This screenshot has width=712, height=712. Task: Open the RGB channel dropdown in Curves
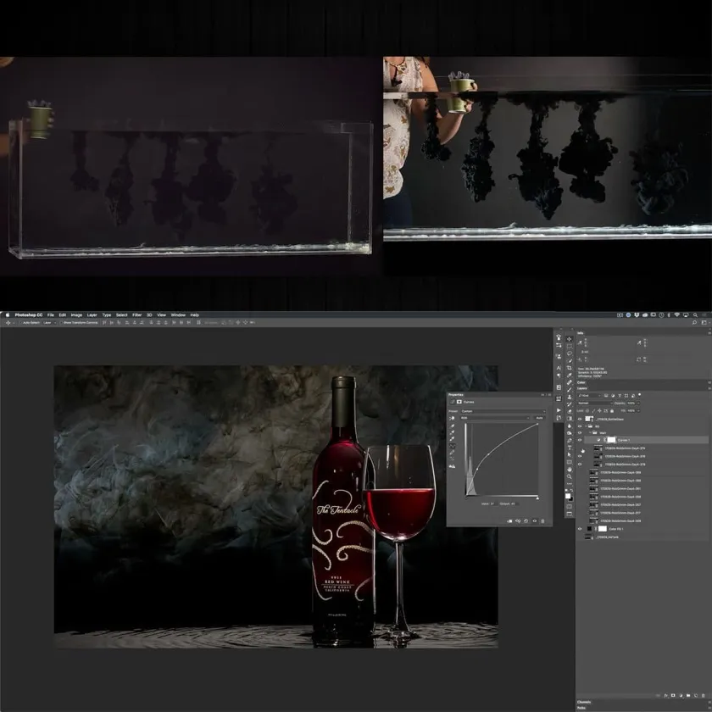pos(496,418)
